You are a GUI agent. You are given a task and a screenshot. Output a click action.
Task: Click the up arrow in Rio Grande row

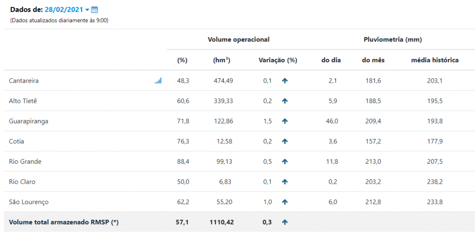285,162
